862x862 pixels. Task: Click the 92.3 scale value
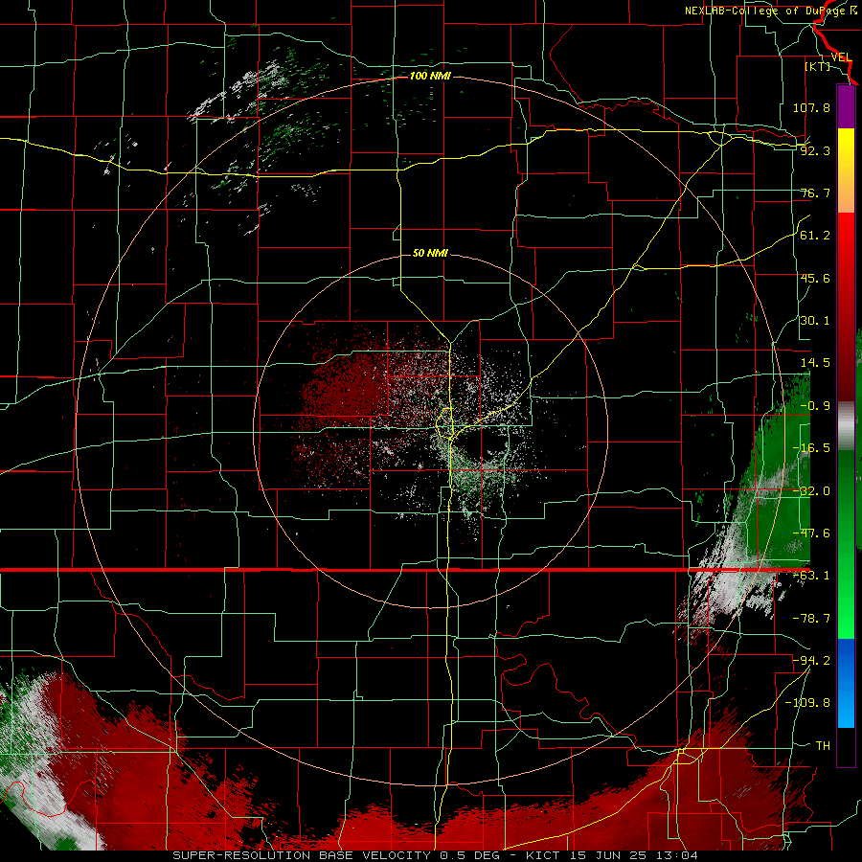(815, 150)
